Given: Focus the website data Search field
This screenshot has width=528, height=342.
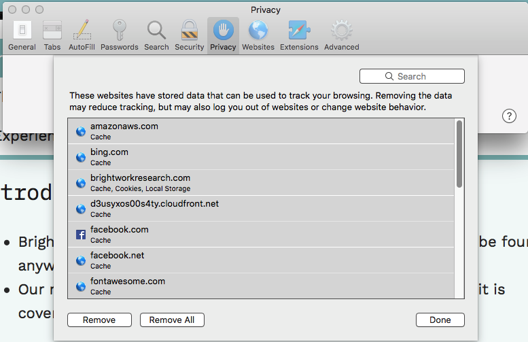Looking at the screenshot, I should click(x=412, y=76).
